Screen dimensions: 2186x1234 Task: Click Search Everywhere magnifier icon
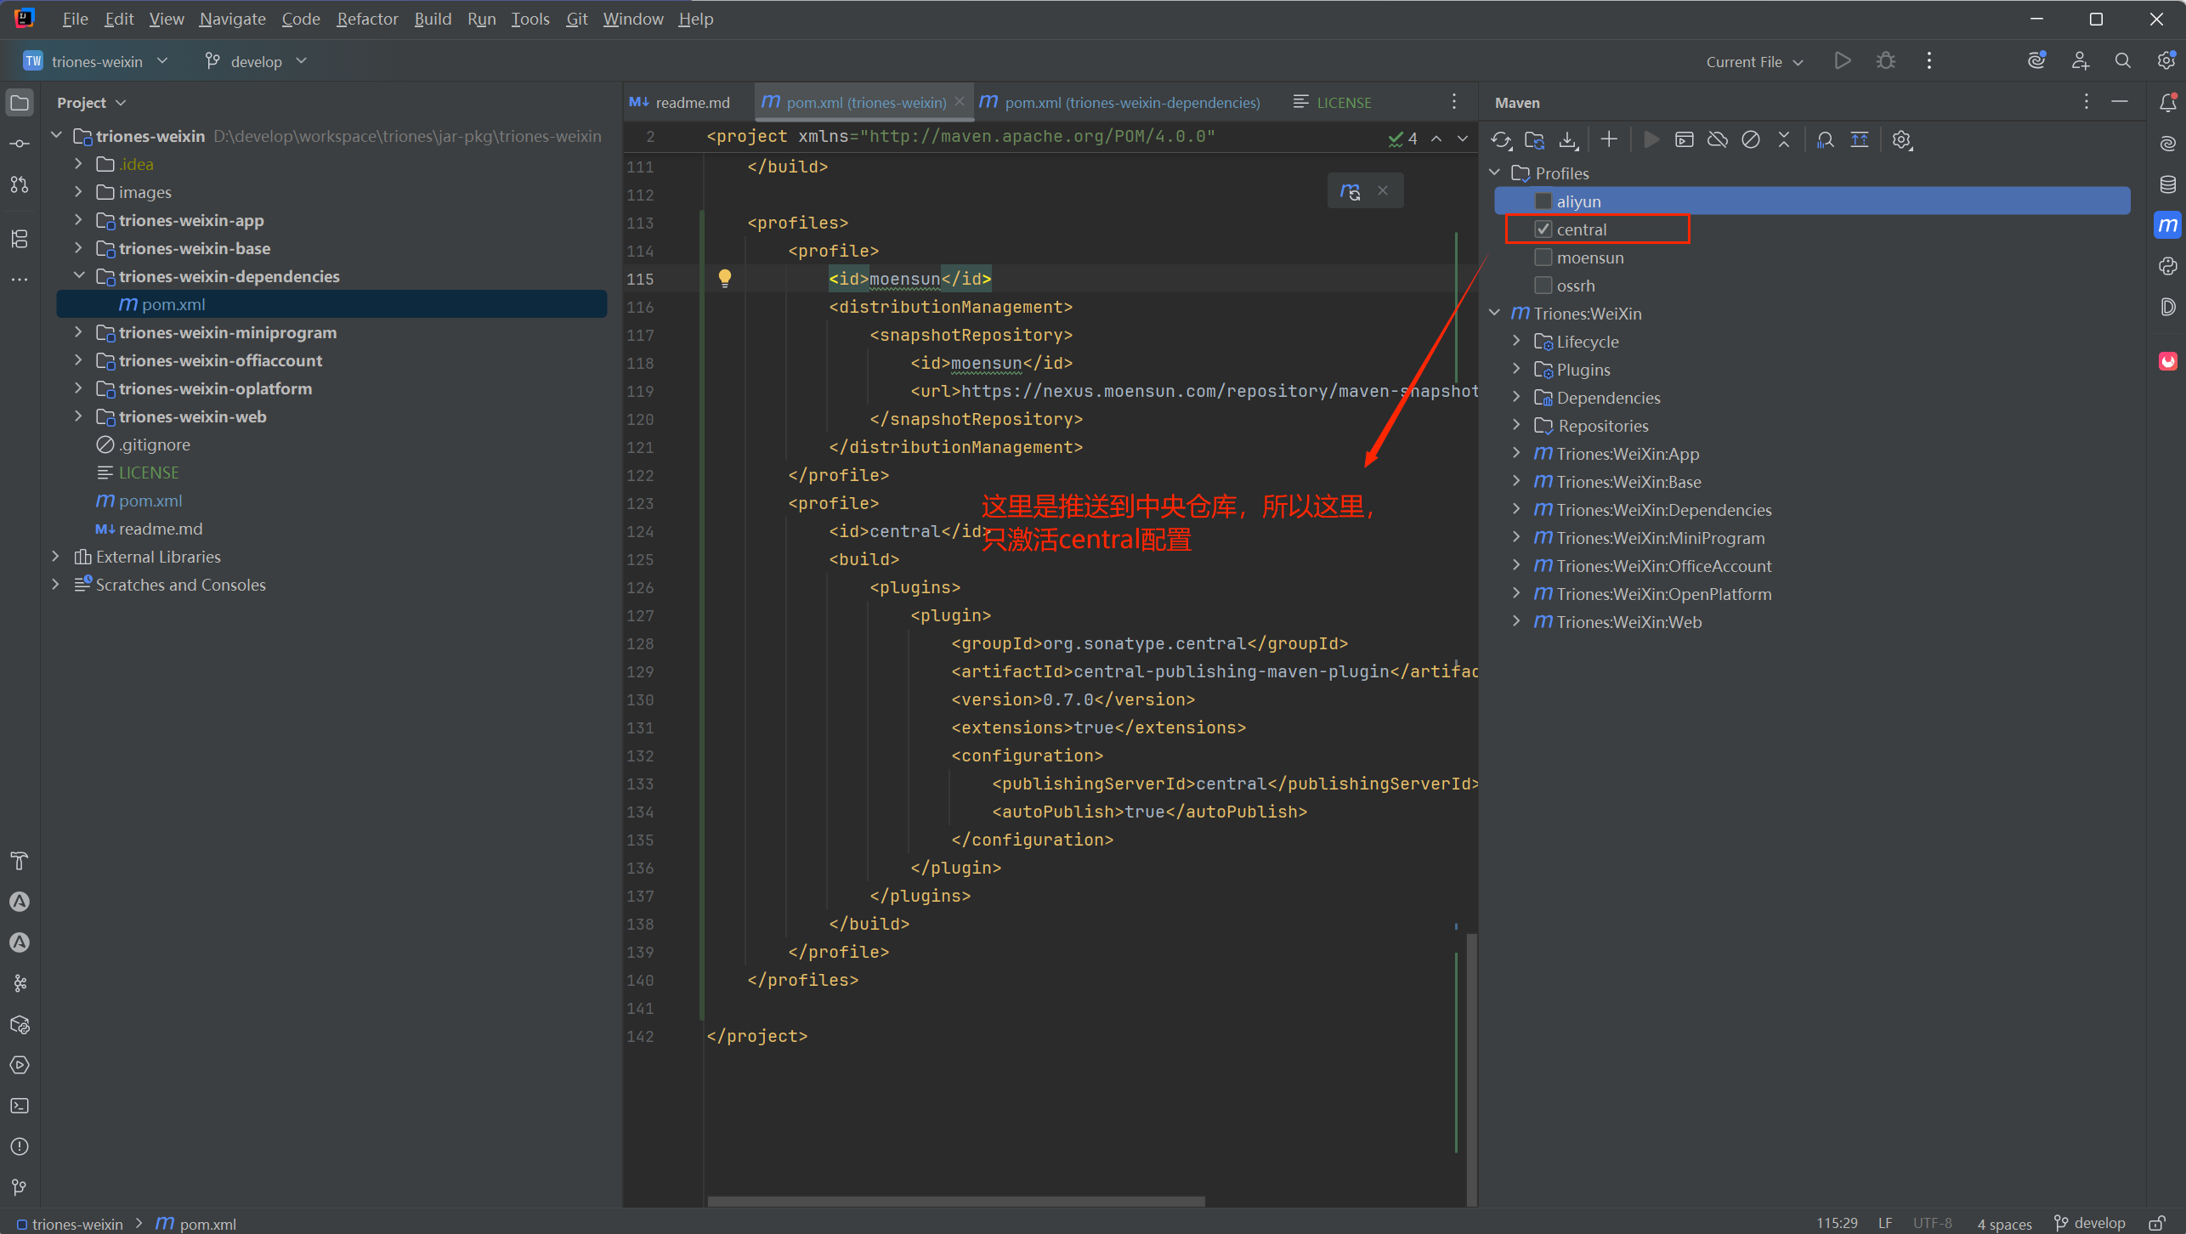[2123, 61]
